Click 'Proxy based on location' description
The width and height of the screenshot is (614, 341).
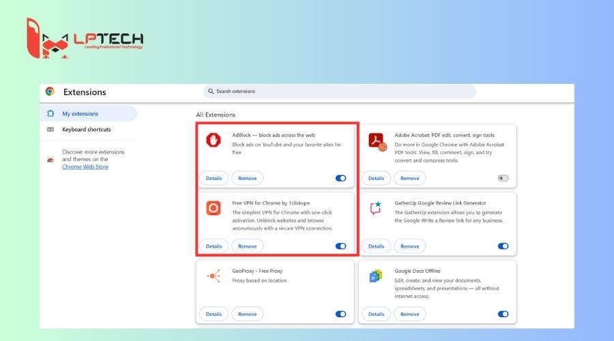(259, 280)
